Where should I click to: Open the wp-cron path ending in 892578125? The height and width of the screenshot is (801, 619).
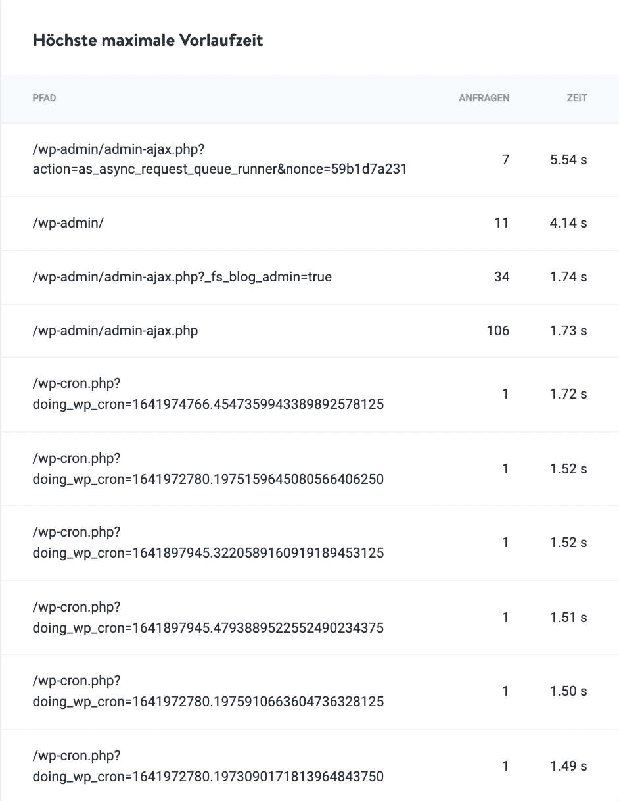(x=208, y=395)
